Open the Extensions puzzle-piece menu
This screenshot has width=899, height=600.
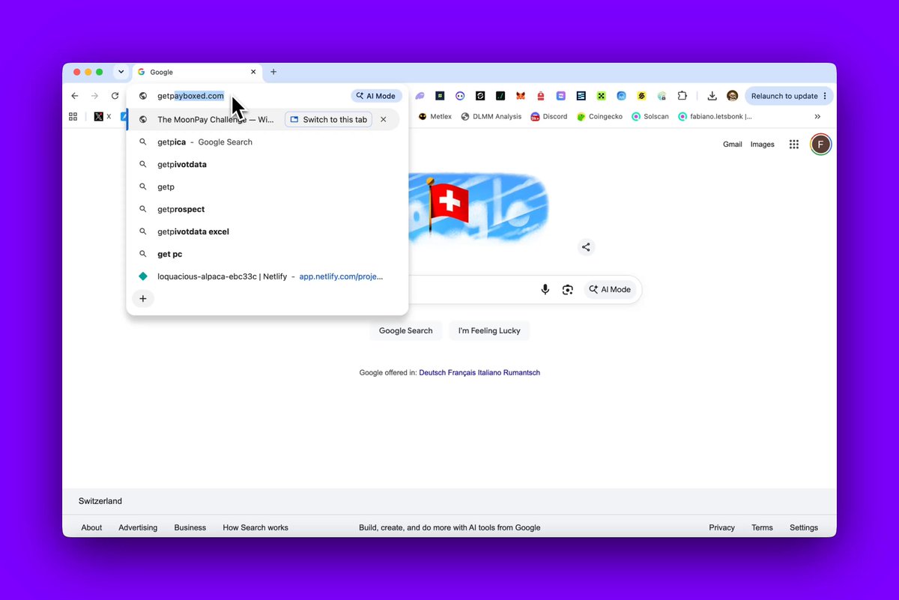click(682, 96)
